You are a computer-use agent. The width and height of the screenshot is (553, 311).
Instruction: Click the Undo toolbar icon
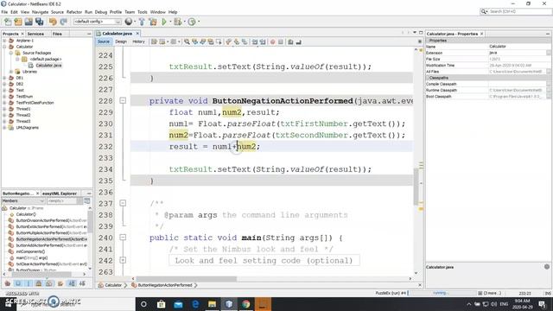click(x=53, y=22)
